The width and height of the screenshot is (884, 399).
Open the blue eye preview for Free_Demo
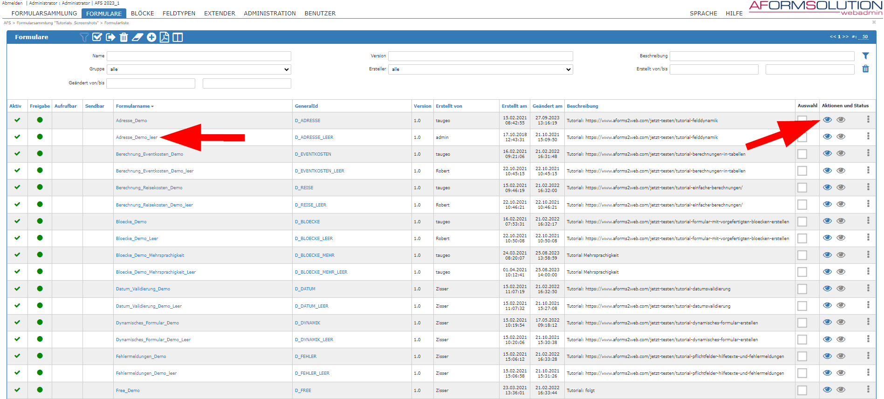(827, 390)
